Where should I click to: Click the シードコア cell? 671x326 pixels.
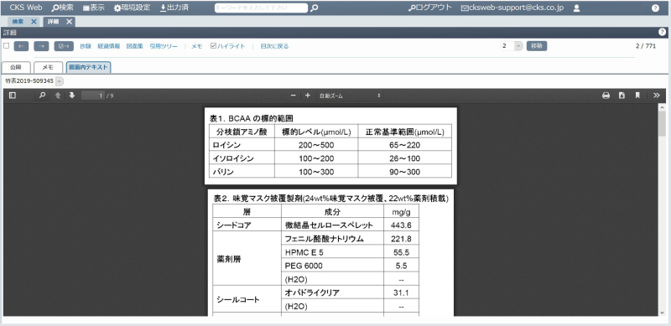[x=247, y=225]
